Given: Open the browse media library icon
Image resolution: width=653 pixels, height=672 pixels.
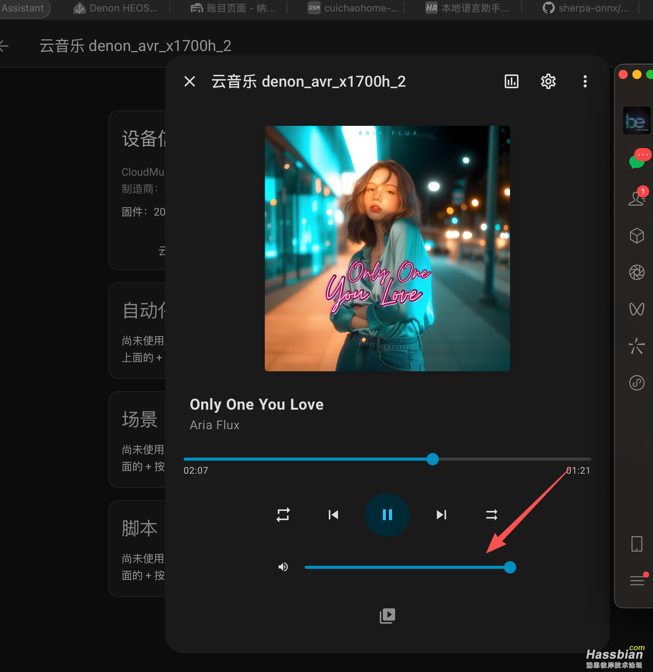Looking at the screenshot, I should [387, 615].
